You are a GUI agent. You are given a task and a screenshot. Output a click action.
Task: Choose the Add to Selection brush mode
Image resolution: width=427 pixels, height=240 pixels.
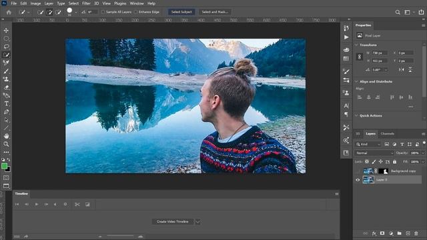tap(49, 12)
